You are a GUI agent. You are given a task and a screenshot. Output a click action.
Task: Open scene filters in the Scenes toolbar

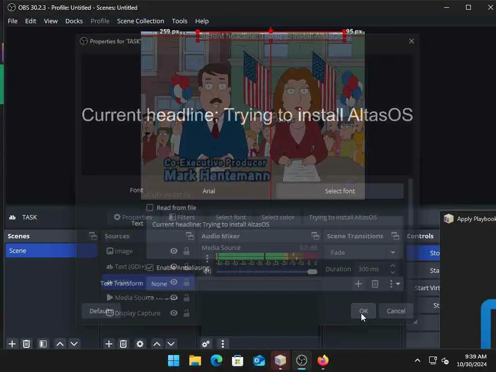(x=43, y=344)
